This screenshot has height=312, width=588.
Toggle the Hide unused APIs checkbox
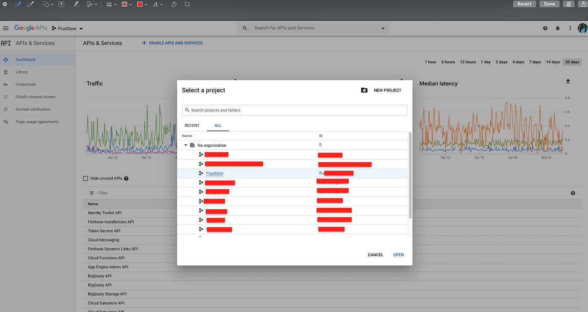[x=86, y=178]
